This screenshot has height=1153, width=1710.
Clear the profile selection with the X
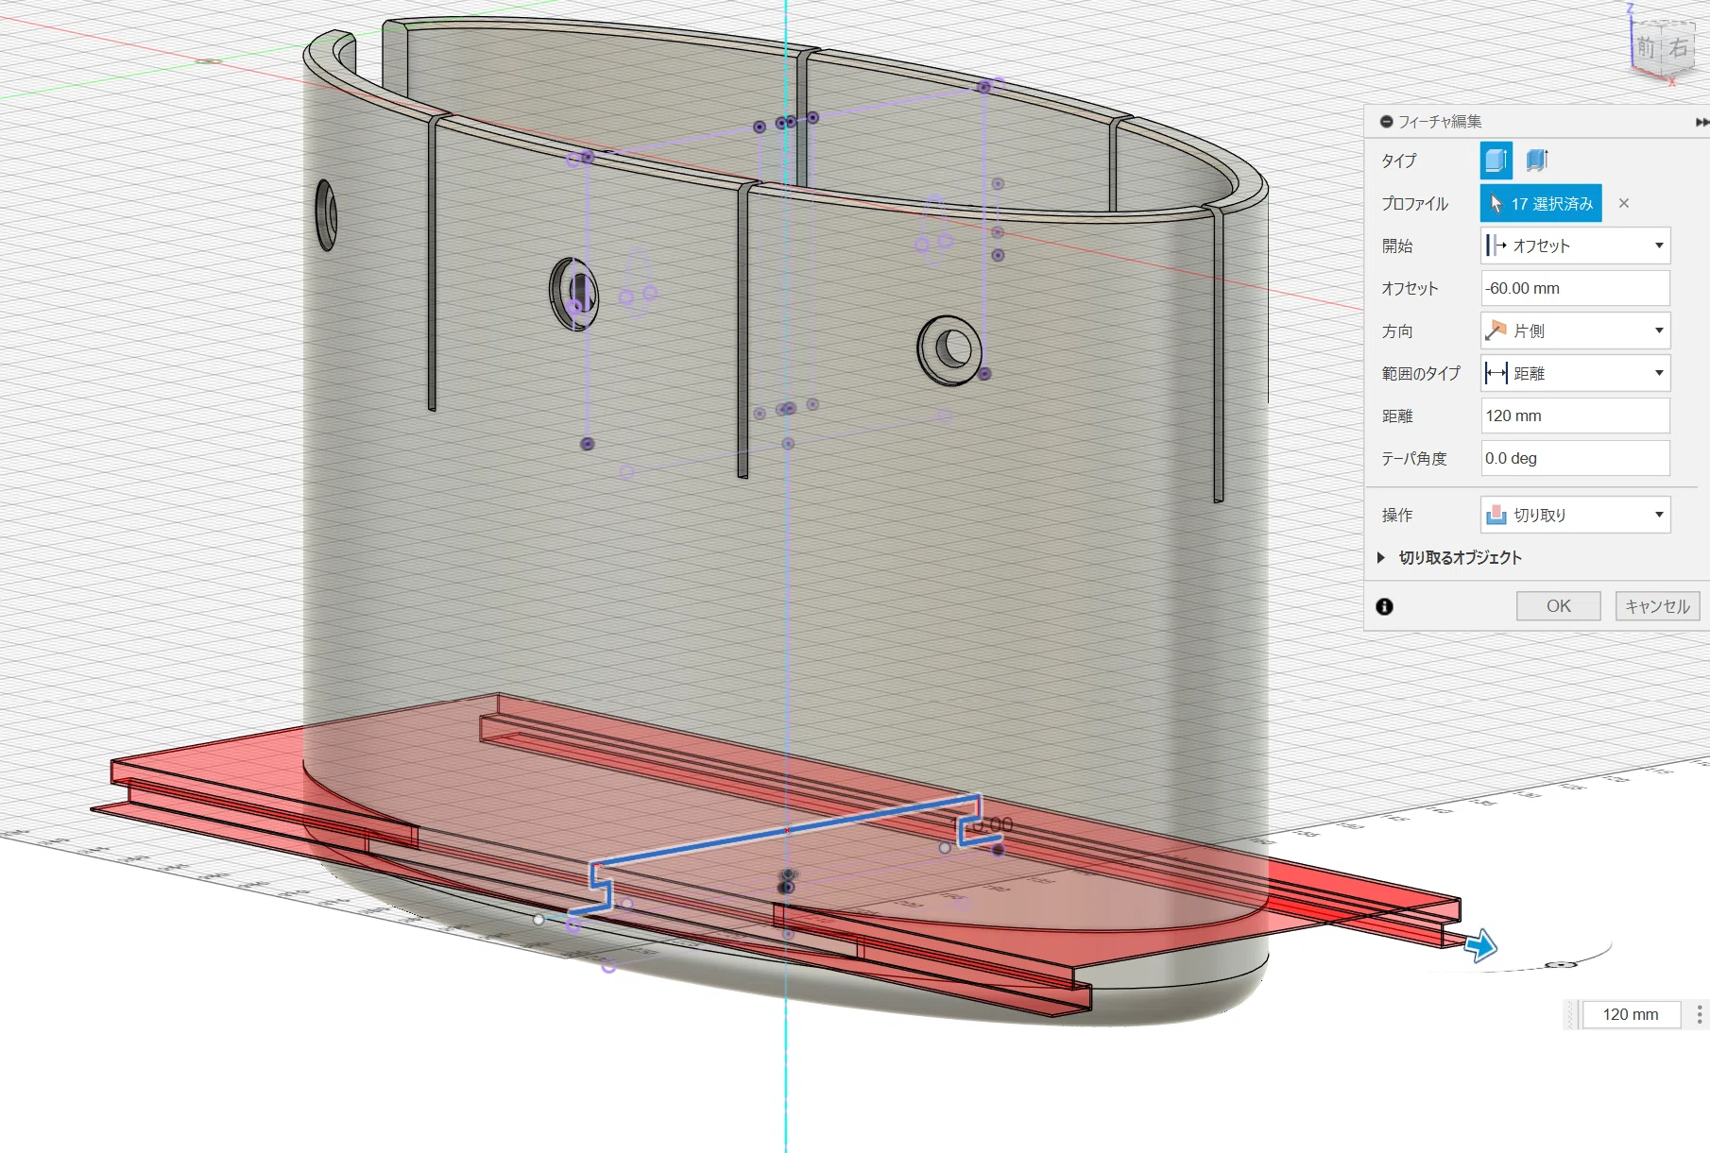click(1624, 203)
